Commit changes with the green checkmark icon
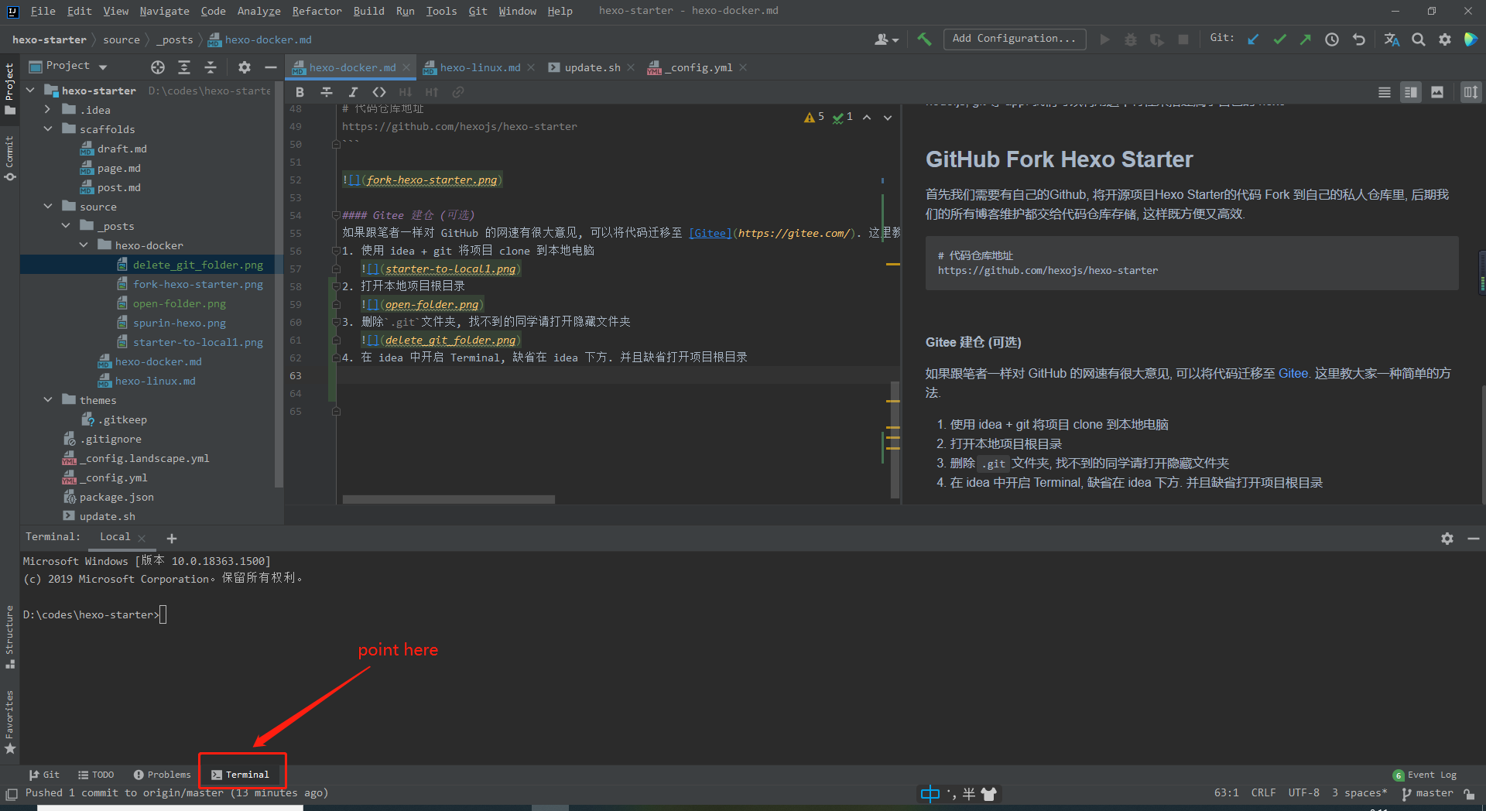This screenshot has width=1486, height=811. (1279, 39)
